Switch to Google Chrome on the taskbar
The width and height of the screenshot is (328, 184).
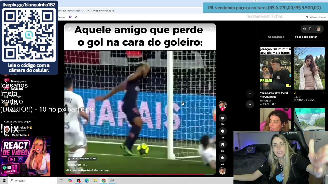tap(104, 181)
